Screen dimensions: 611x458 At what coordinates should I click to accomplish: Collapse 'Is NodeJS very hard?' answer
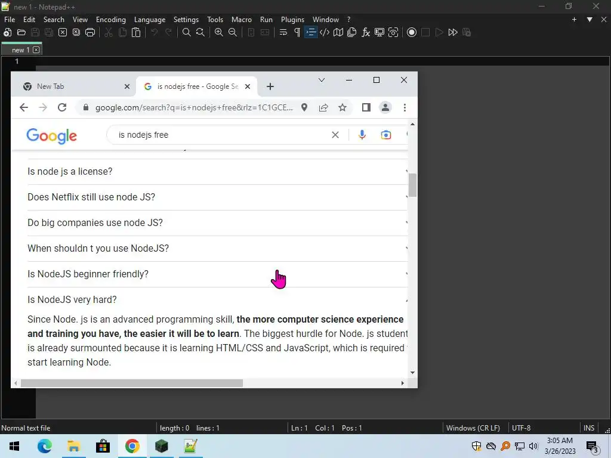(217, 300)
